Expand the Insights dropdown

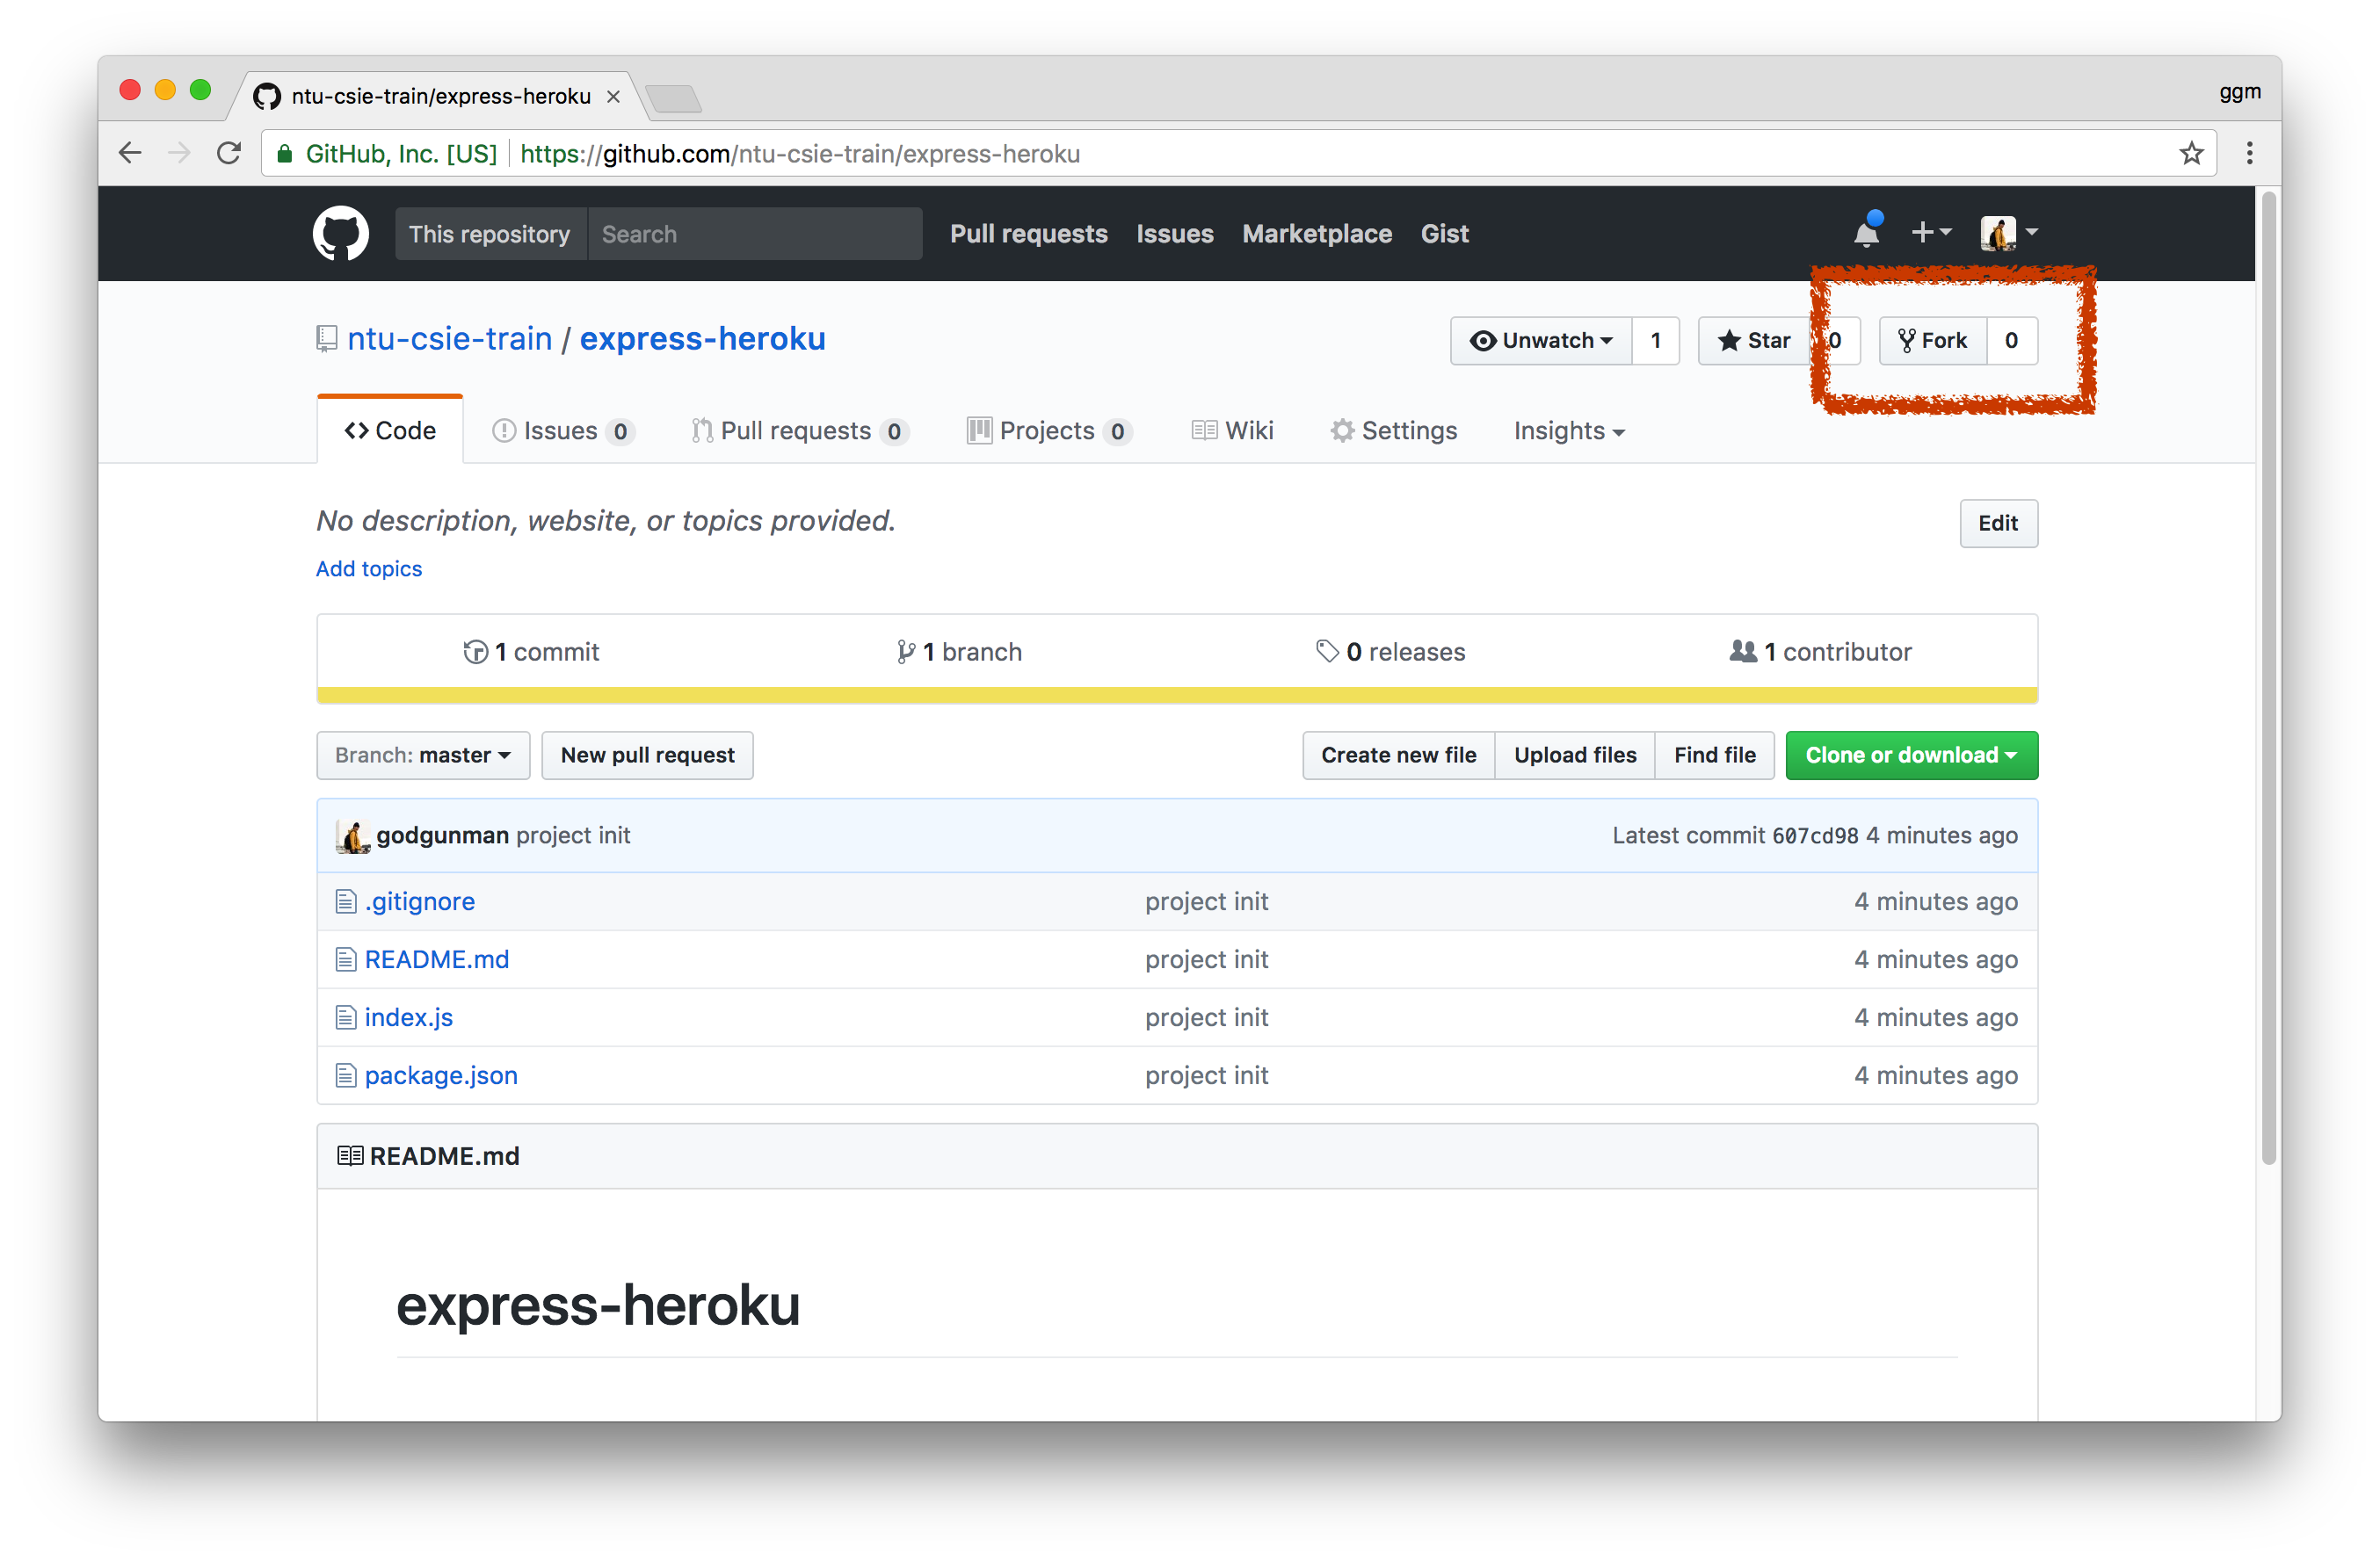click(x=1568, y=430)
